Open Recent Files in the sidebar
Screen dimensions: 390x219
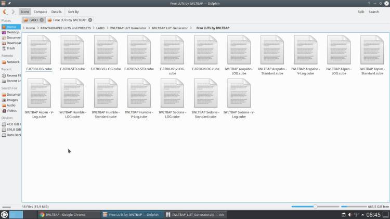(11, 75)
